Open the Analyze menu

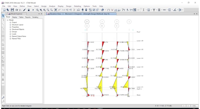coord(52,6)
